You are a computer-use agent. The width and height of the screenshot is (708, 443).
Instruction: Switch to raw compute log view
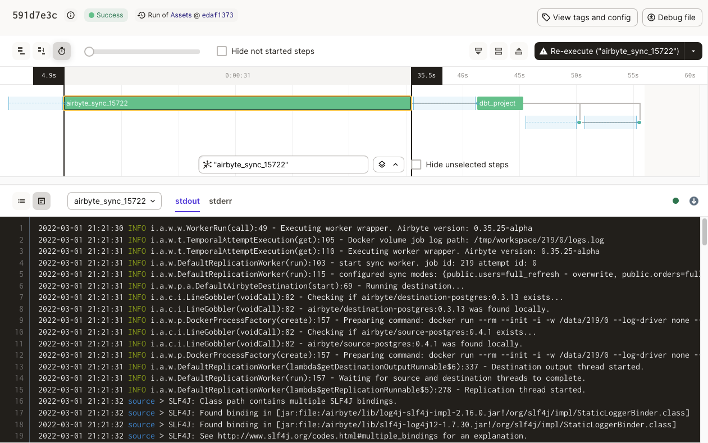click(x=42, y=201)
